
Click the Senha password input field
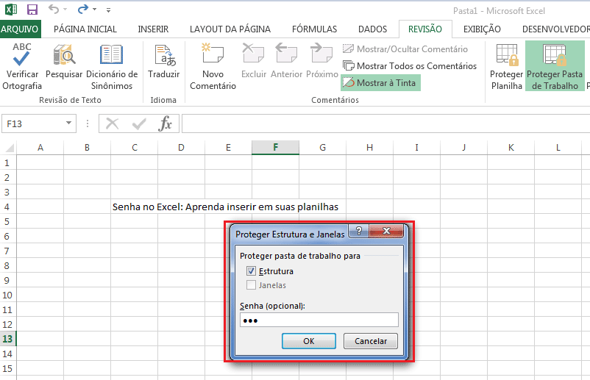click(x=319, y=320)
